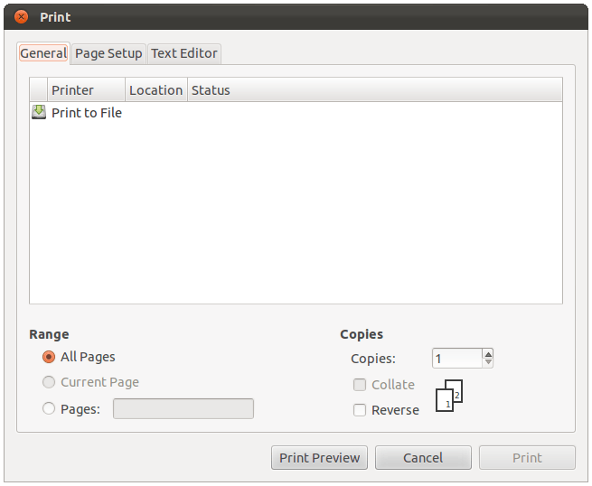
Task: Sort the list by Printer column header
Action: point(85,90)
